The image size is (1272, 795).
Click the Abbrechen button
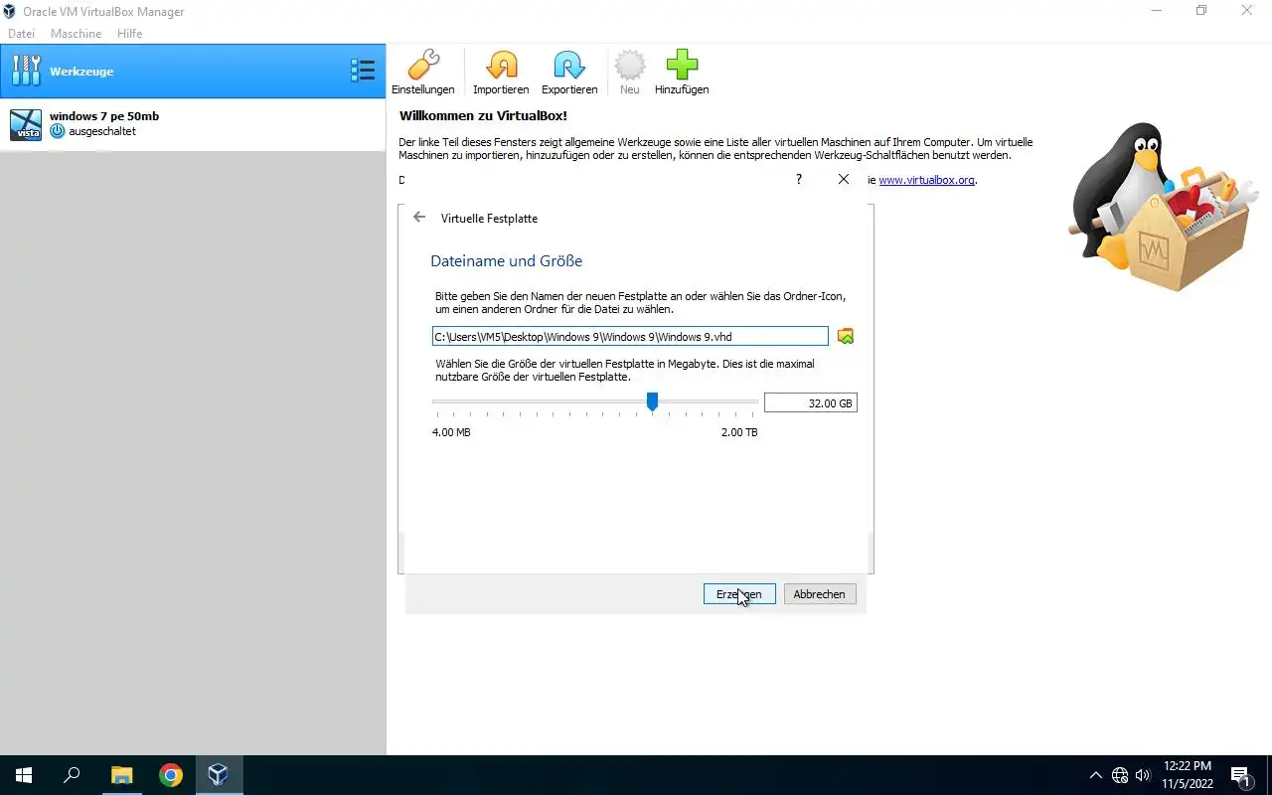pyautogui.click(x=820, y=594)
